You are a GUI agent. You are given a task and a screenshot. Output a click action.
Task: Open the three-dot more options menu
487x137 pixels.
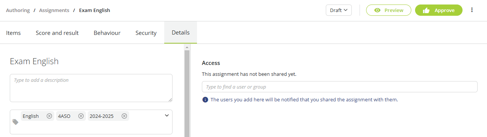point(472,10)
